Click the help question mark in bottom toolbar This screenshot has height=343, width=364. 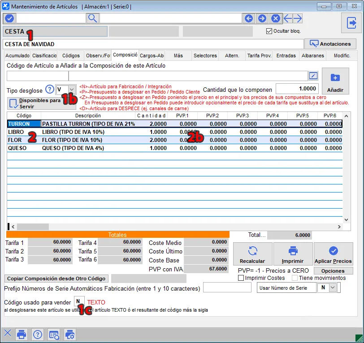pyautogui.click(x=38, y=334)
